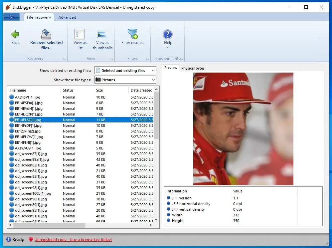Click the DiskDigger app icon in title bar
The width and height of the screenshot is (332, 248).
click(x=8, y=7)
